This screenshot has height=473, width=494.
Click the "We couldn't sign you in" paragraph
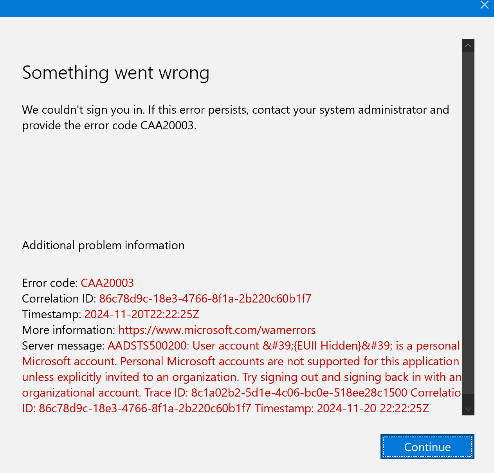point(236,118)
